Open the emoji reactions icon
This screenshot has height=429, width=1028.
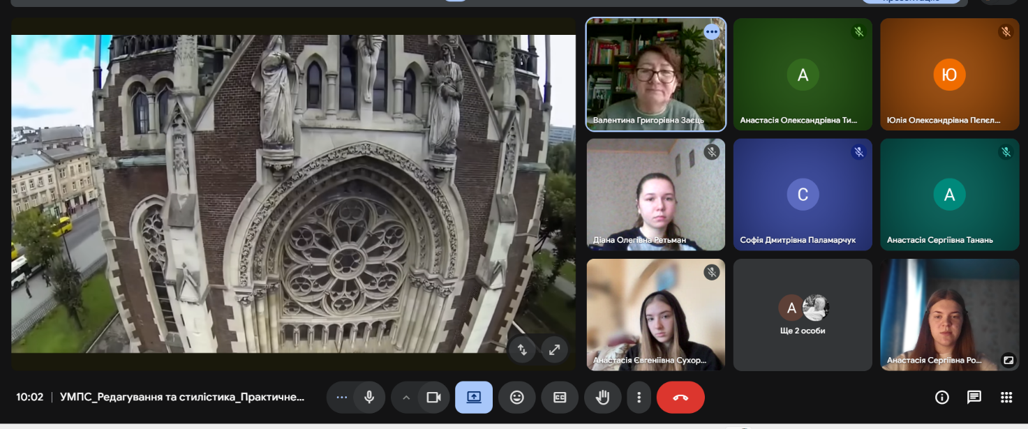coord(516,397)
